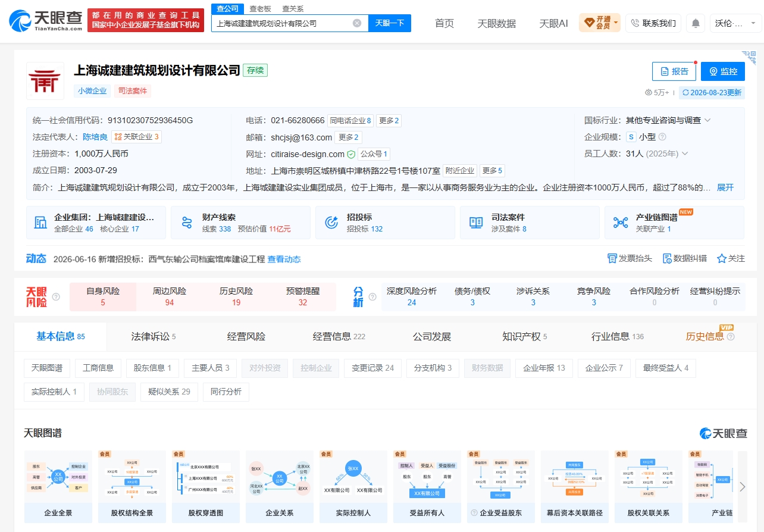
Task: Expand email 更多 2 list
Action: coord(348,137)
